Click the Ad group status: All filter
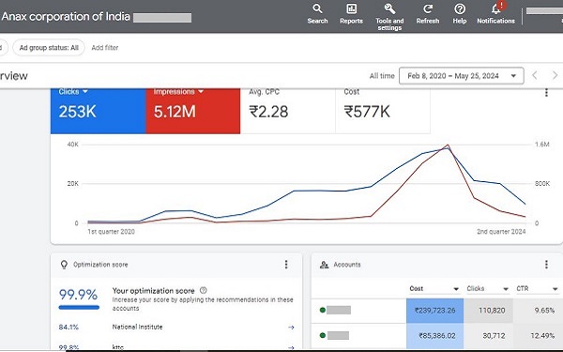 click(x=49, y=48)
